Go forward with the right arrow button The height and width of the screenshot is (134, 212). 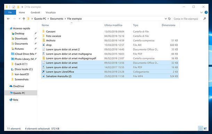pos(14,19)
